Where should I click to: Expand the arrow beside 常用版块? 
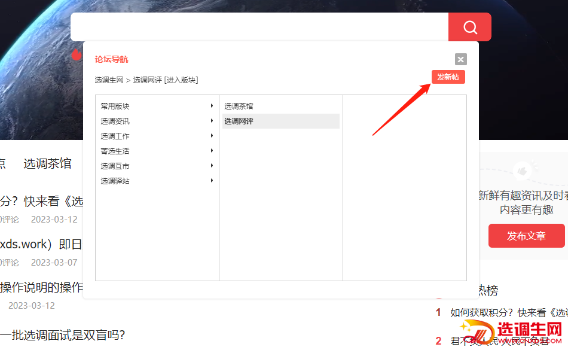click(212, 106)
